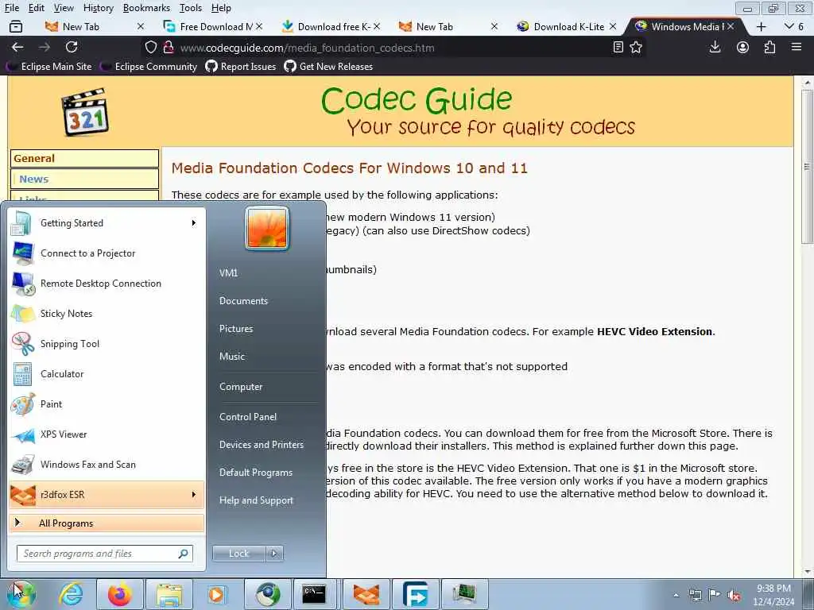814x610 pixels.
Task: Expand r3dfox ESR submenu arrow
Action: click(x=194, y=494)
